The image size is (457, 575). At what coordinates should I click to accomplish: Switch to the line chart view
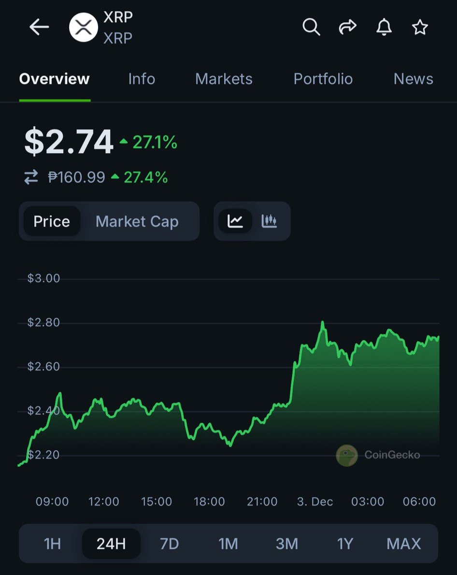[235, 221]
